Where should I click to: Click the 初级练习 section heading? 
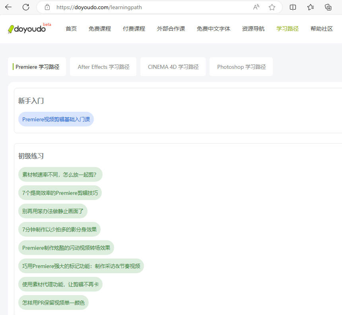point(31,156)
